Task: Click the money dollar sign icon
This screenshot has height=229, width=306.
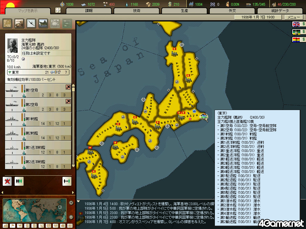Action: [170, 4]
